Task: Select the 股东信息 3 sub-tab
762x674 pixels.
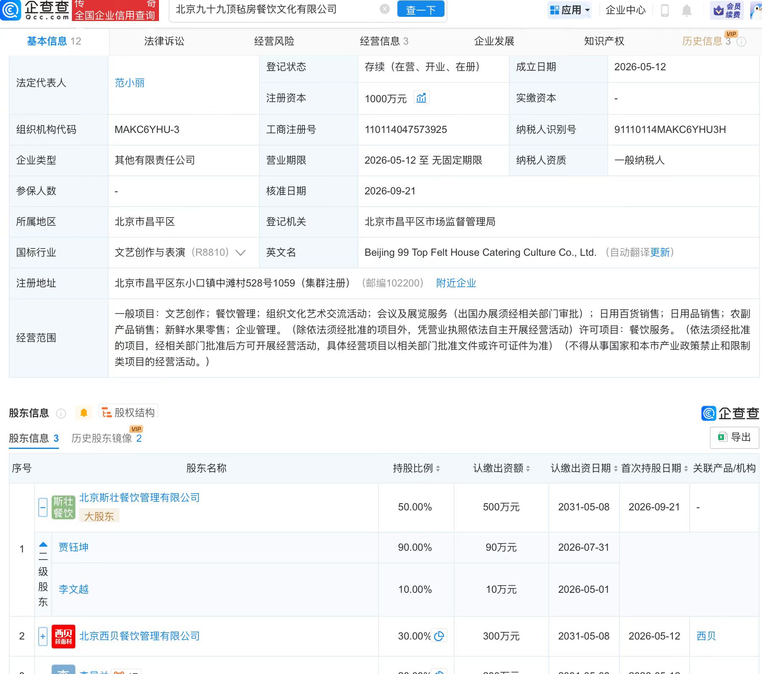Action: [34, 438]
